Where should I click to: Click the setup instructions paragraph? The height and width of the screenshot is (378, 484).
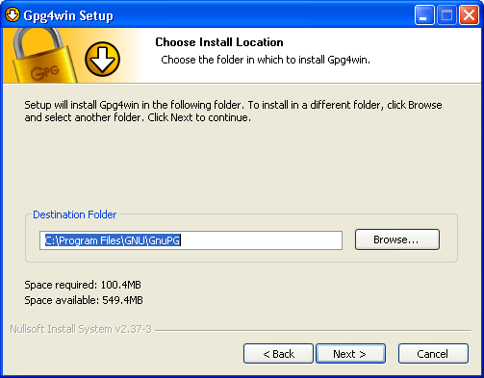tap(233, 112)
